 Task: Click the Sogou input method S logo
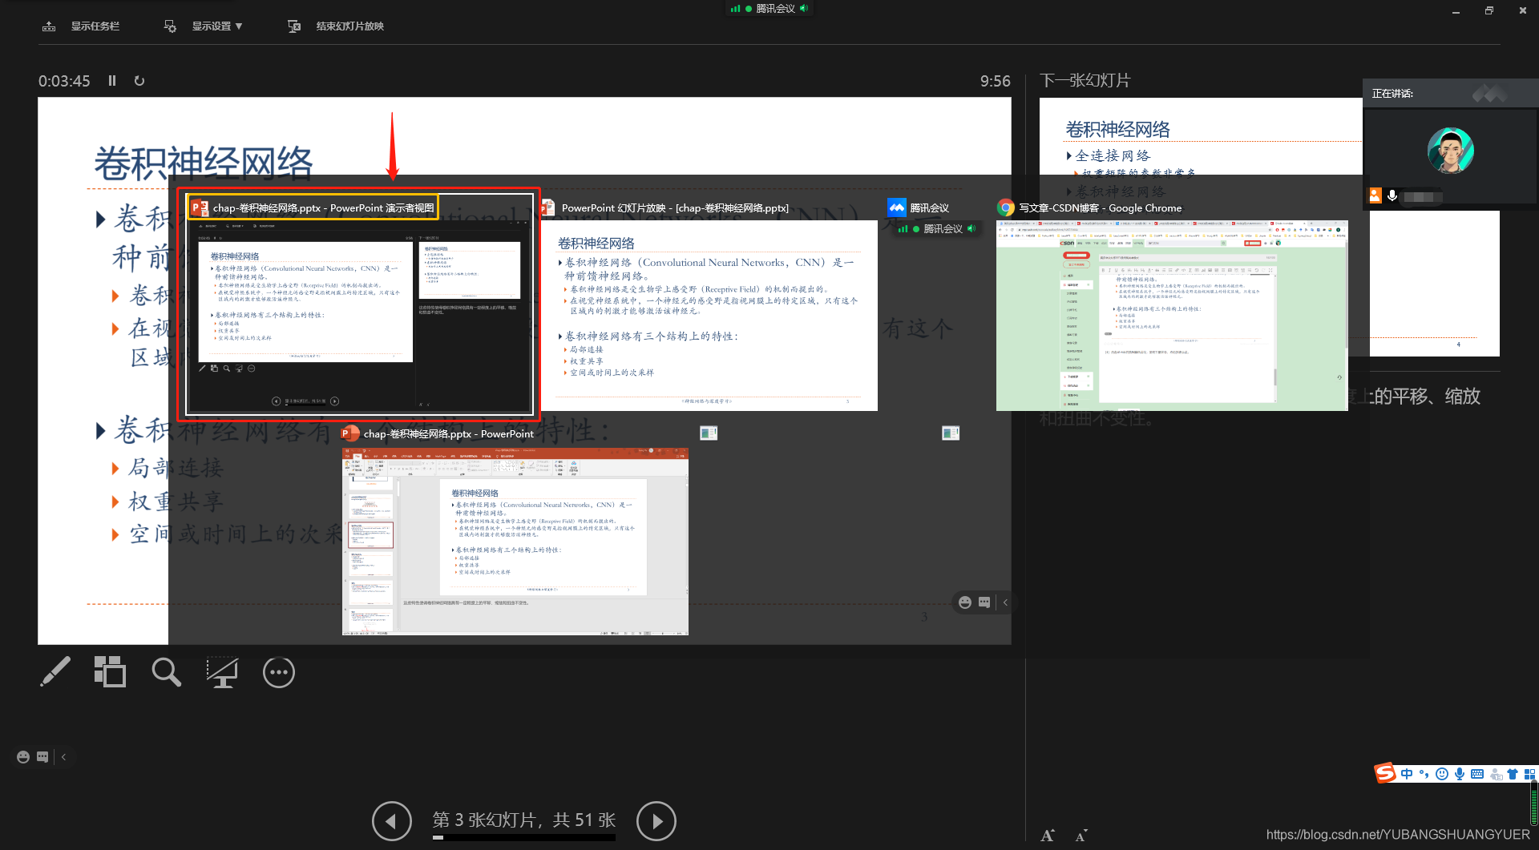coord(1385,773)
